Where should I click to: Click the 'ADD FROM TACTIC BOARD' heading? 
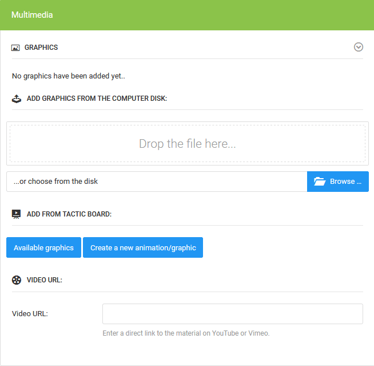[x=69, y=214]
